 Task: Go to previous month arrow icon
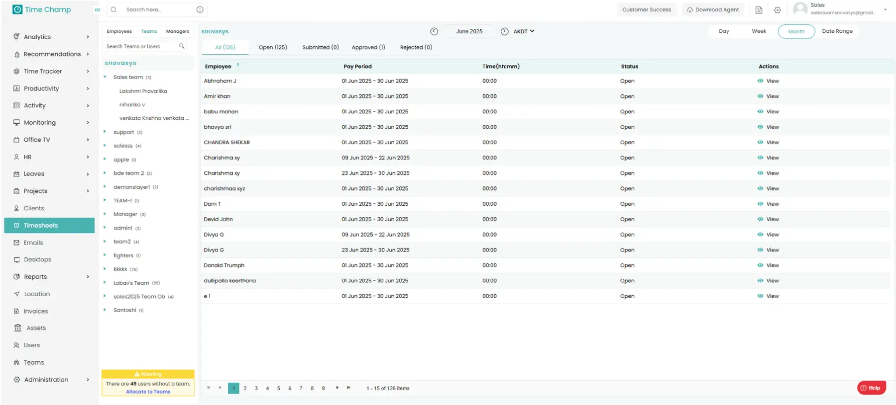pyautogui.click(x=434, y=31)
